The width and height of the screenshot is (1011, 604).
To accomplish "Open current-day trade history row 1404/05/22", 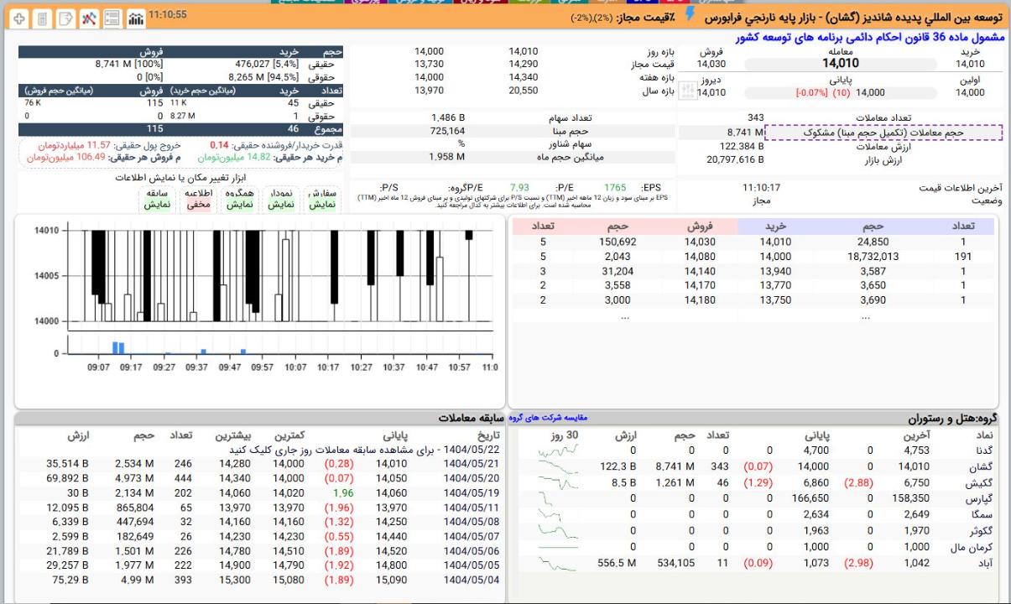I will 336,450.
